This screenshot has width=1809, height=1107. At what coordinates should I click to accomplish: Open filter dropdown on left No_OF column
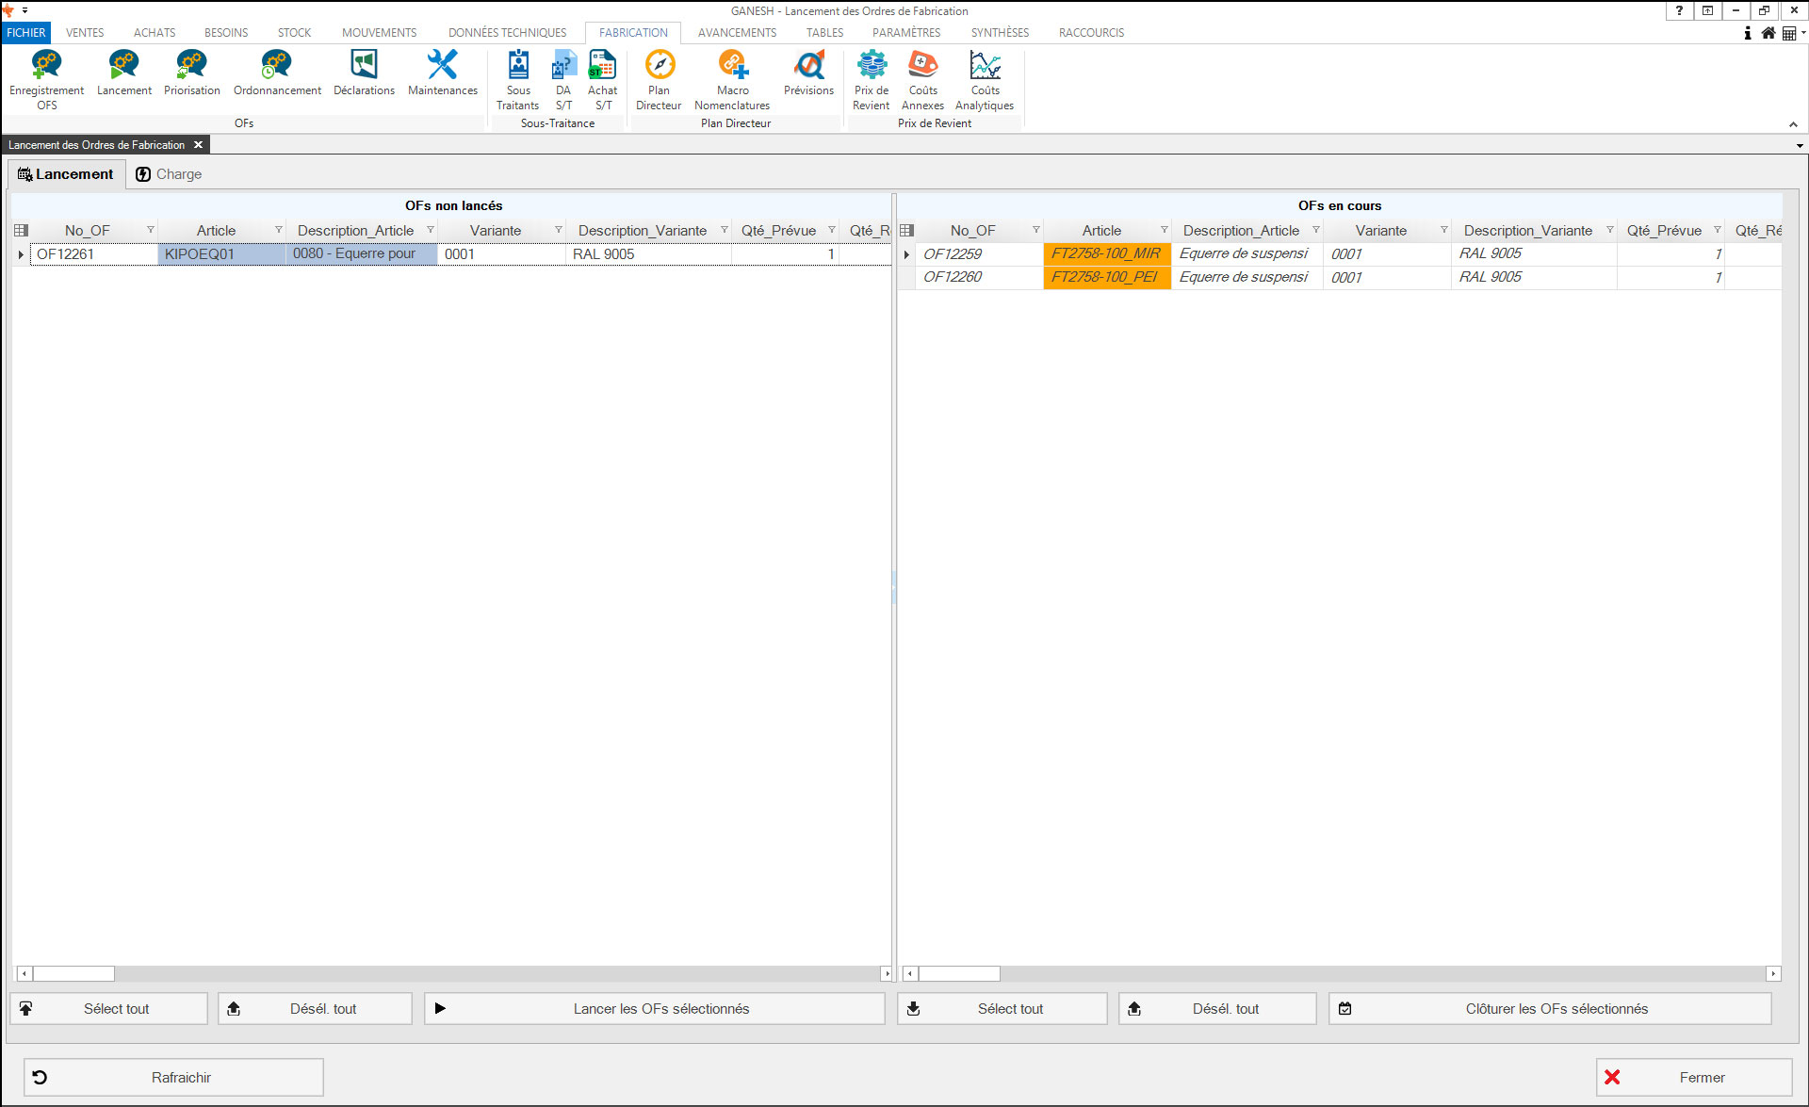150,230
